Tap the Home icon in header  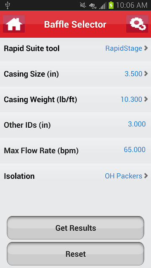14,24
